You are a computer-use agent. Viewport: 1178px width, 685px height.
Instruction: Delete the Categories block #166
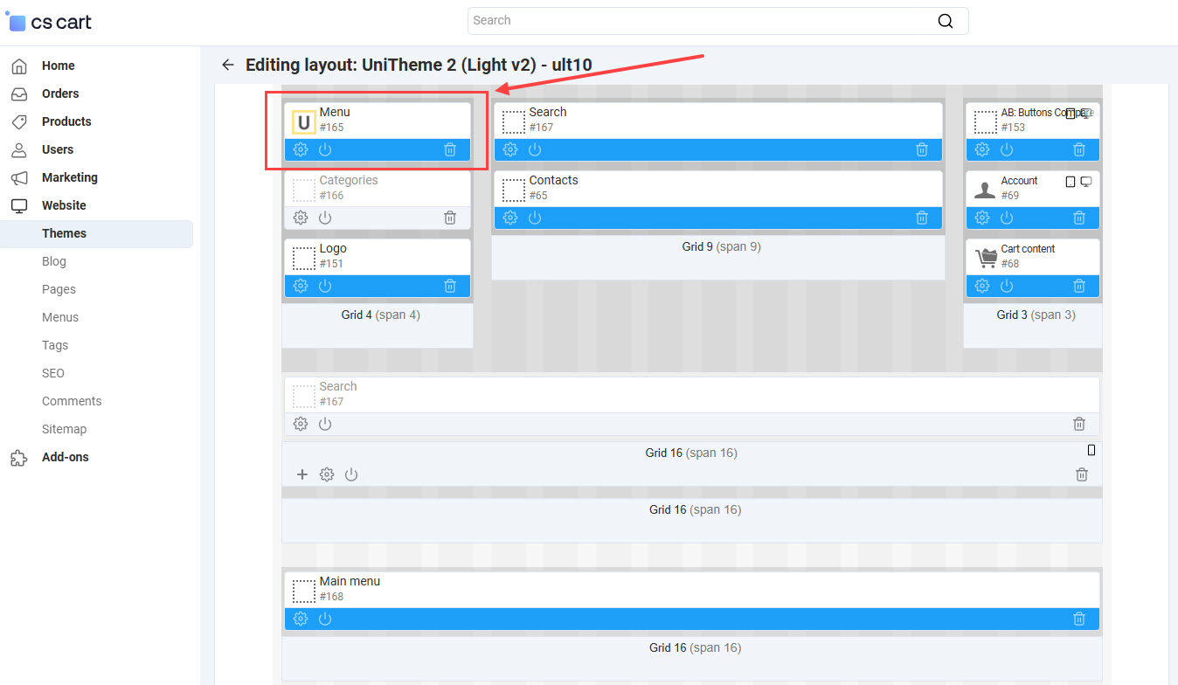point(450,218)
